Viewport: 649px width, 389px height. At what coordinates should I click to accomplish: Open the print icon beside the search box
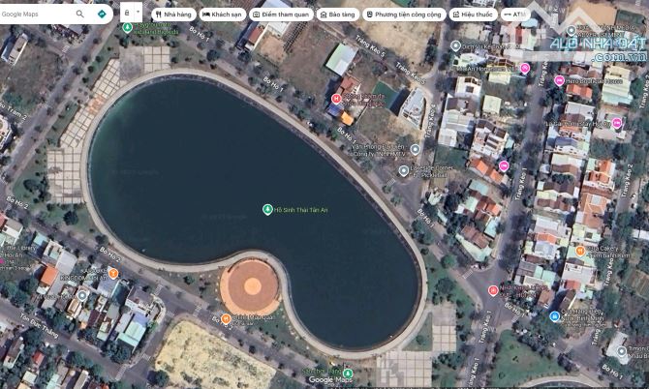point(130,15)
